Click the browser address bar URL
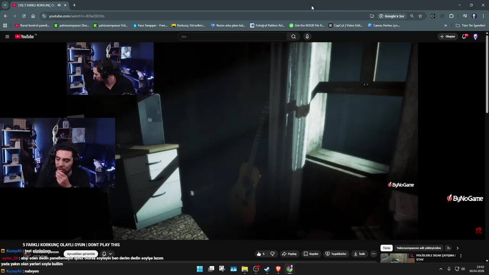The image size is (489, 275). 76,16
